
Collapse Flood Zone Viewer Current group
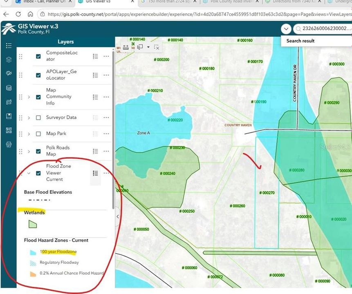click(x=29, y=173)
